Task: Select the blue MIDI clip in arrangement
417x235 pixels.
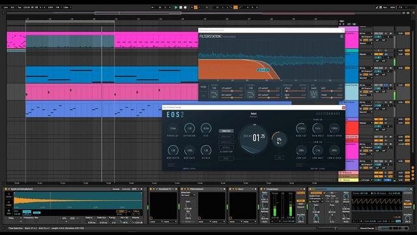Action: coord(111,74)
